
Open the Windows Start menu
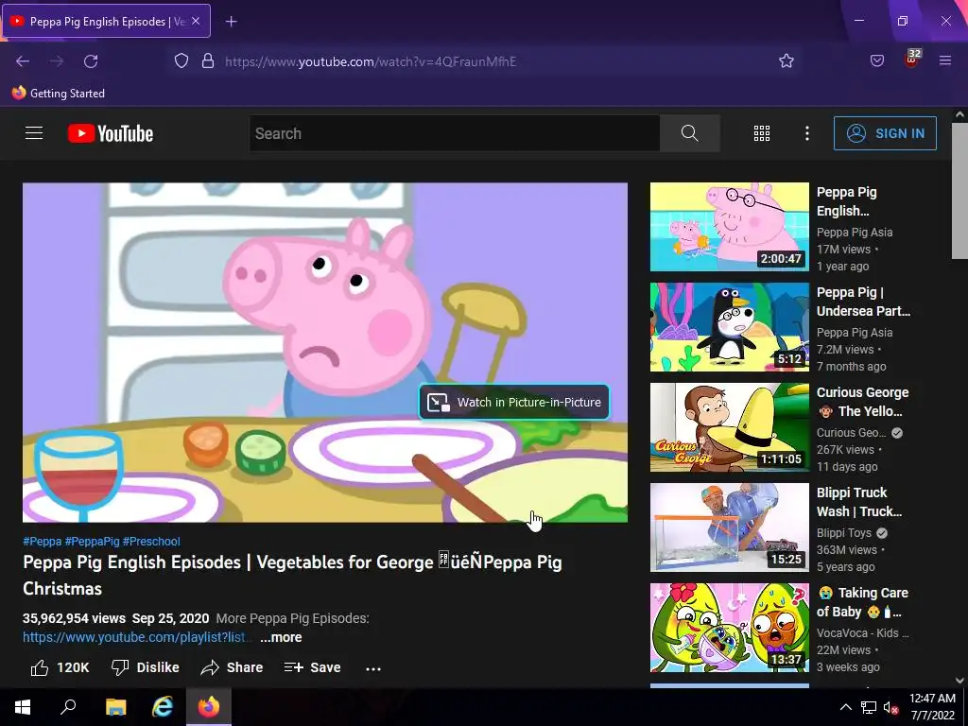pyautogui.click(x=23, y=707)
